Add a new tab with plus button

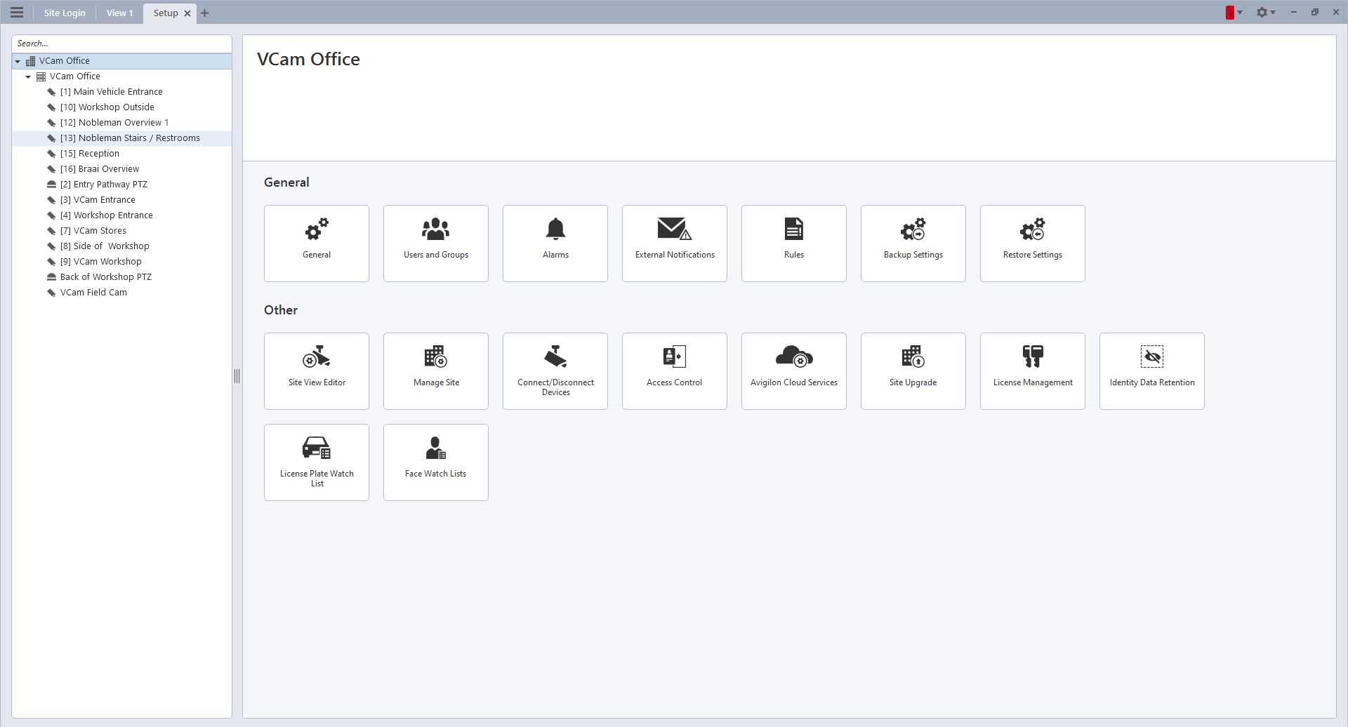[205, 13]
